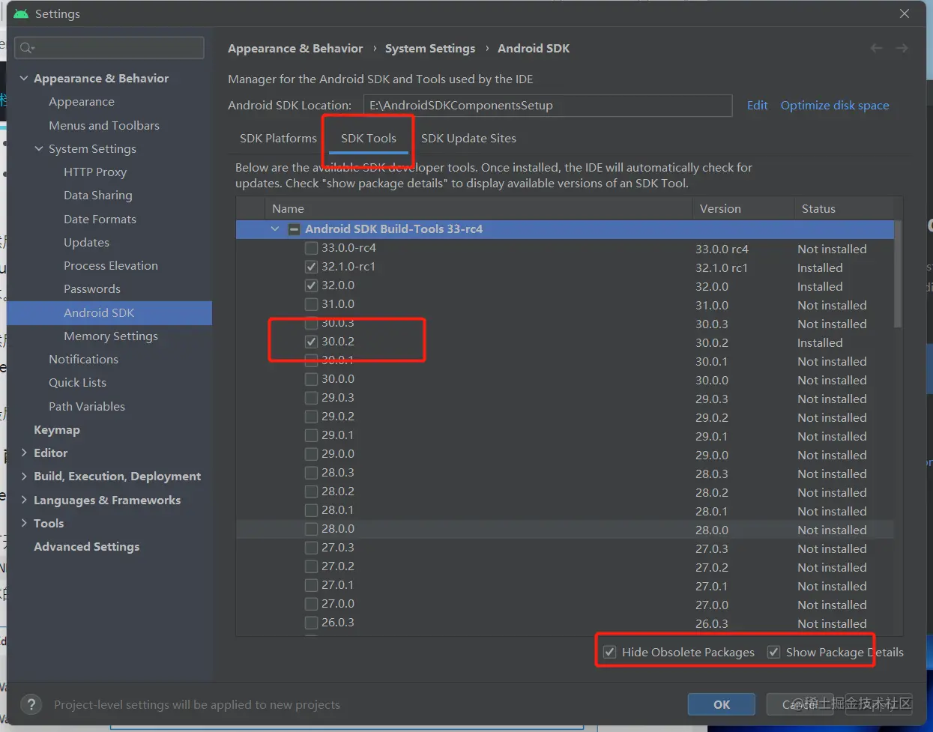Open Menus and Toolbars settings
This screenshot has height=732, width=933.
104,125
